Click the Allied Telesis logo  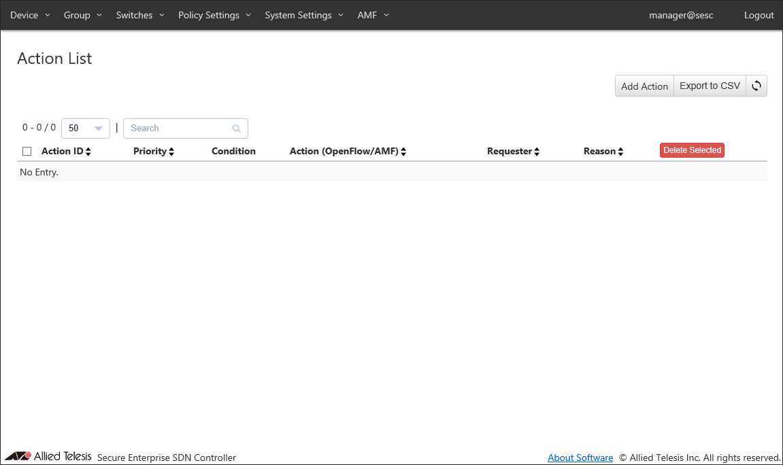pyautogui.click(x=48, y=456)
